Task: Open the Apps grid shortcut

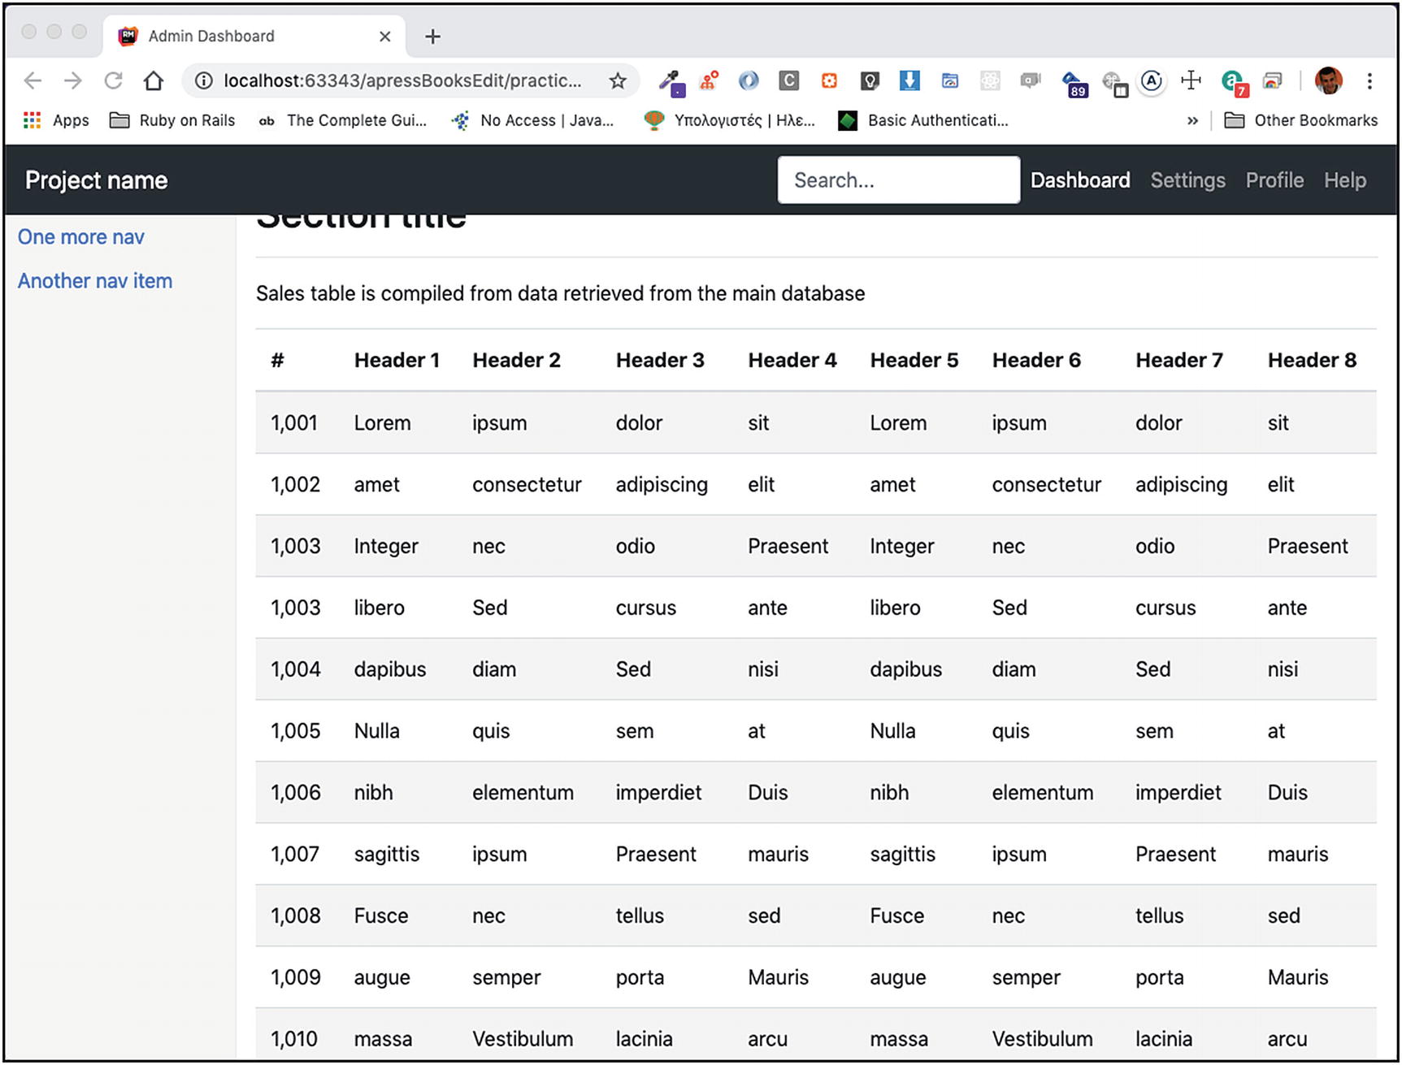Action: point(55,120)
